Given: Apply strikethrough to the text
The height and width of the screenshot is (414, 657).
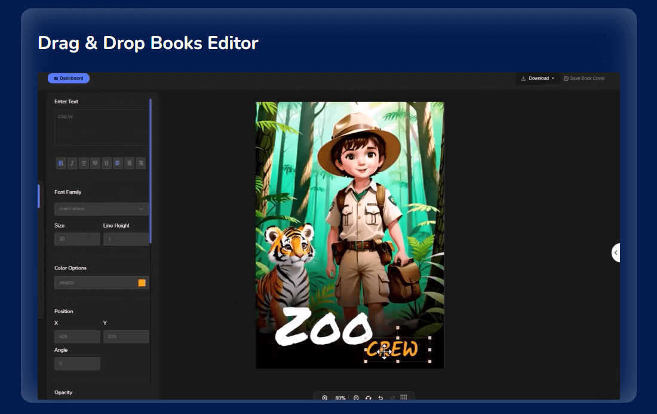Looking at the screenshot, I should 95,162.
